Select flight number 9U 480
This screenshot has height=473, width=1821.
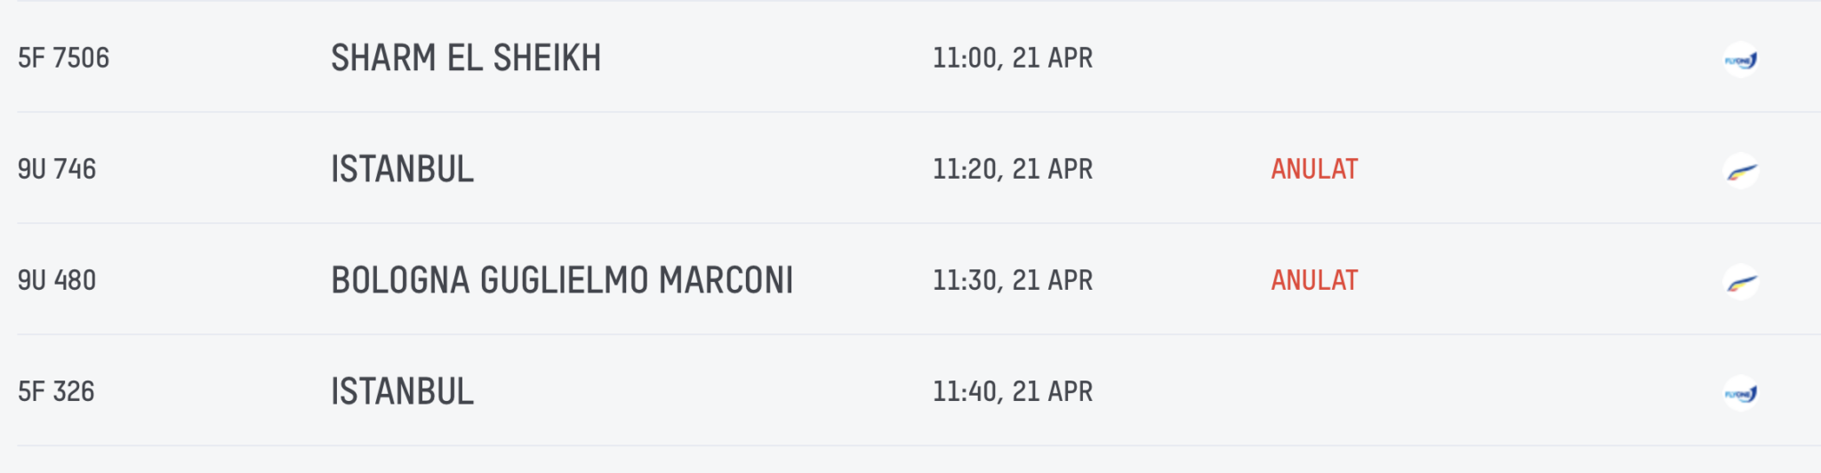(x=57, y=280)
